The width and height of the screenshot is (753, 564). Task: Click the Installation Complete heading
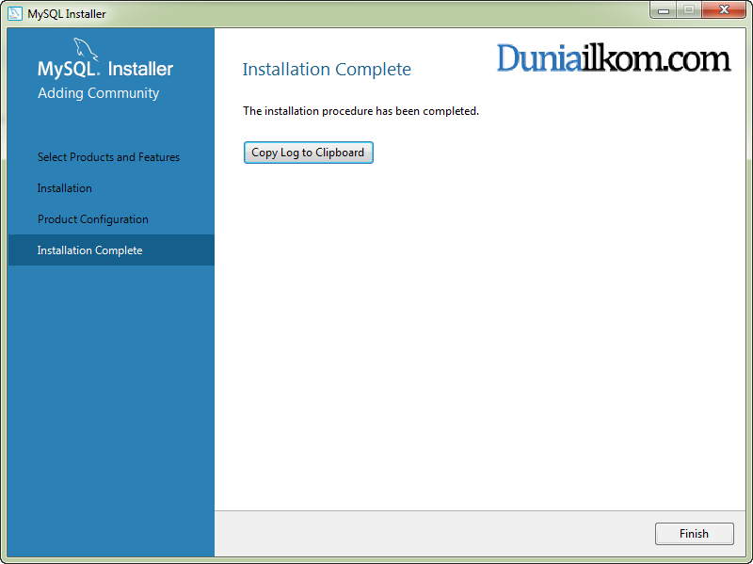[x=327, y=70]
